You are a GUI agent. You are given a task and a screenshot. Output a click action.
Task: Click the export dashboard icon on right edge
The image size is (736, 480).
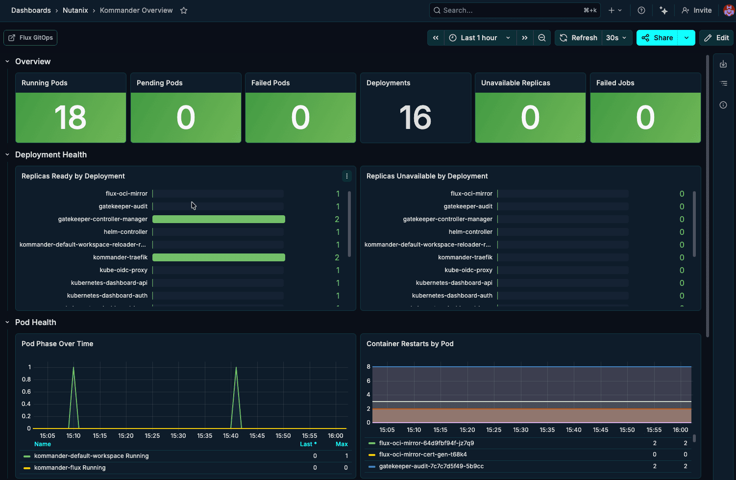pos(724,64)
